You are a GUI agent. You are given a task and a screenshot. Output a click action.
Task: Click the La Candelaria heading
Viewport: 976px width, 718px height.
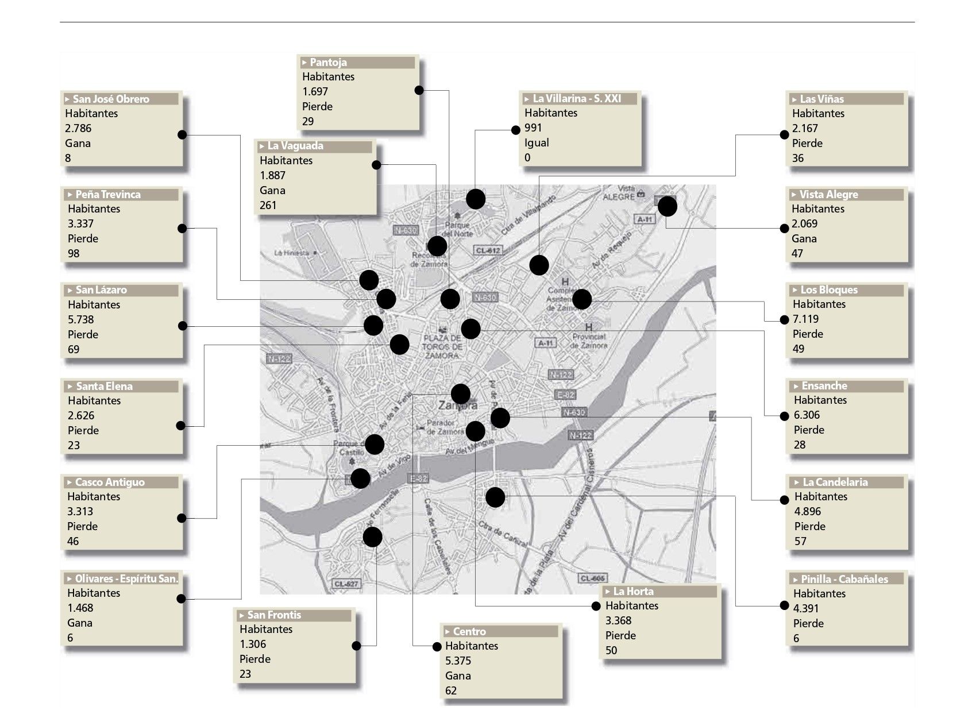(835, 482)
